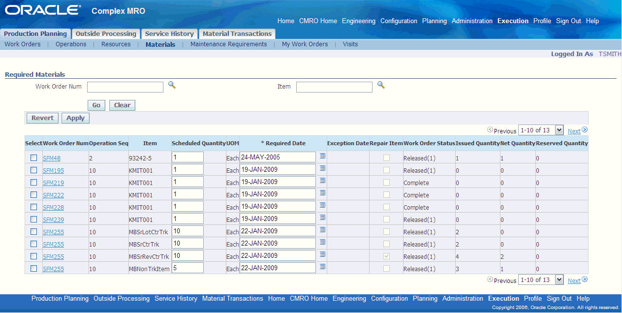
Task: Click item cell 93242-5
Action: [x=140, y=158]
